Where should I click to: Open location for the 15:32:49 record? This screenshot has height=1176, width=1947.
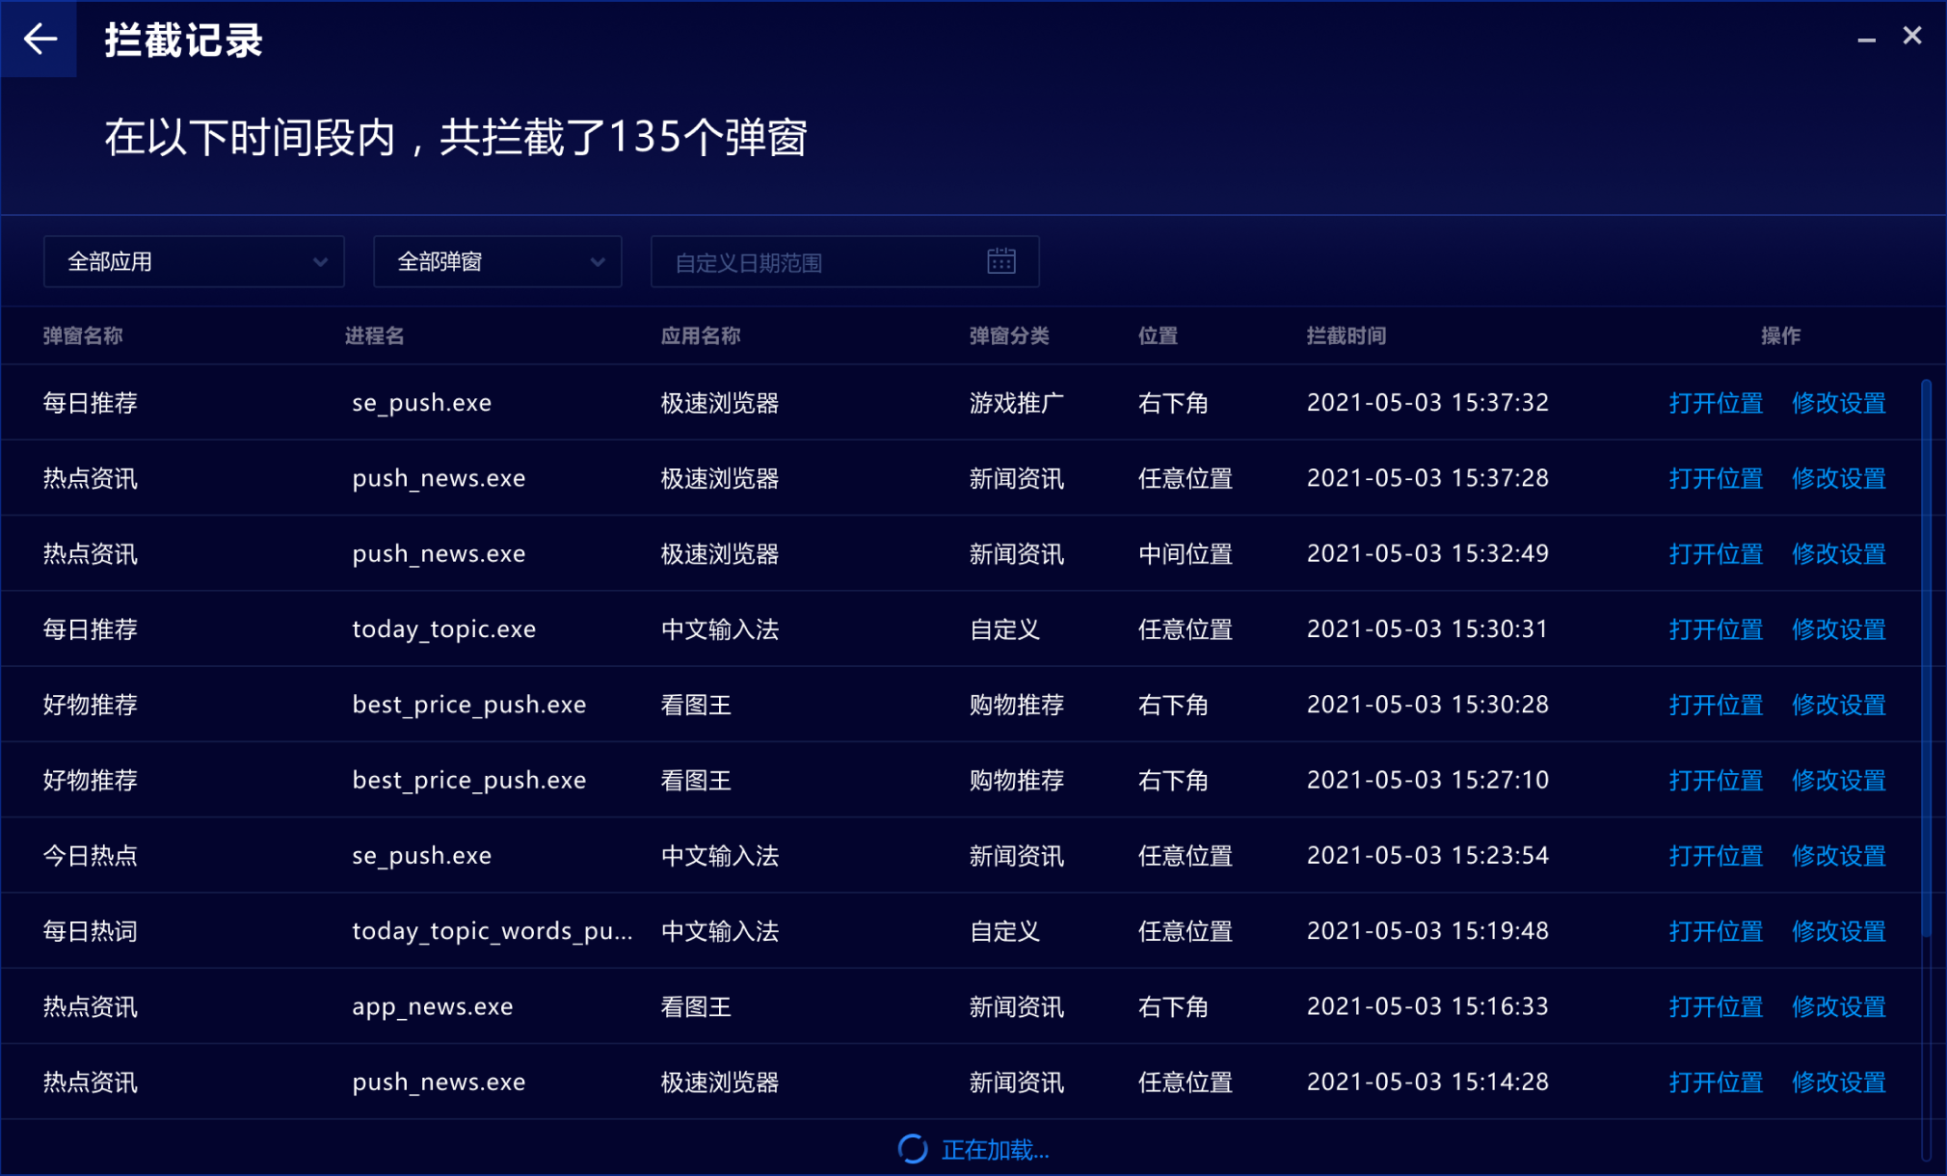[1716, 553]
